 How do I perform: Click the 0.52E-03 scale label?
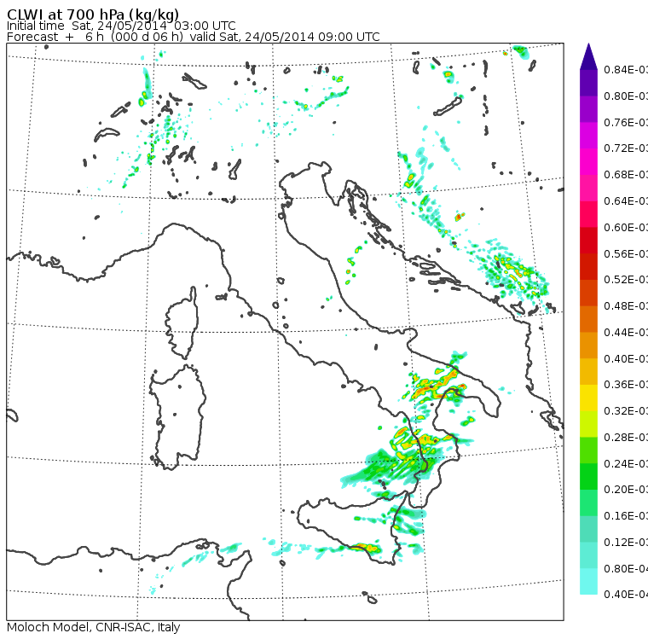coord(626,280)
